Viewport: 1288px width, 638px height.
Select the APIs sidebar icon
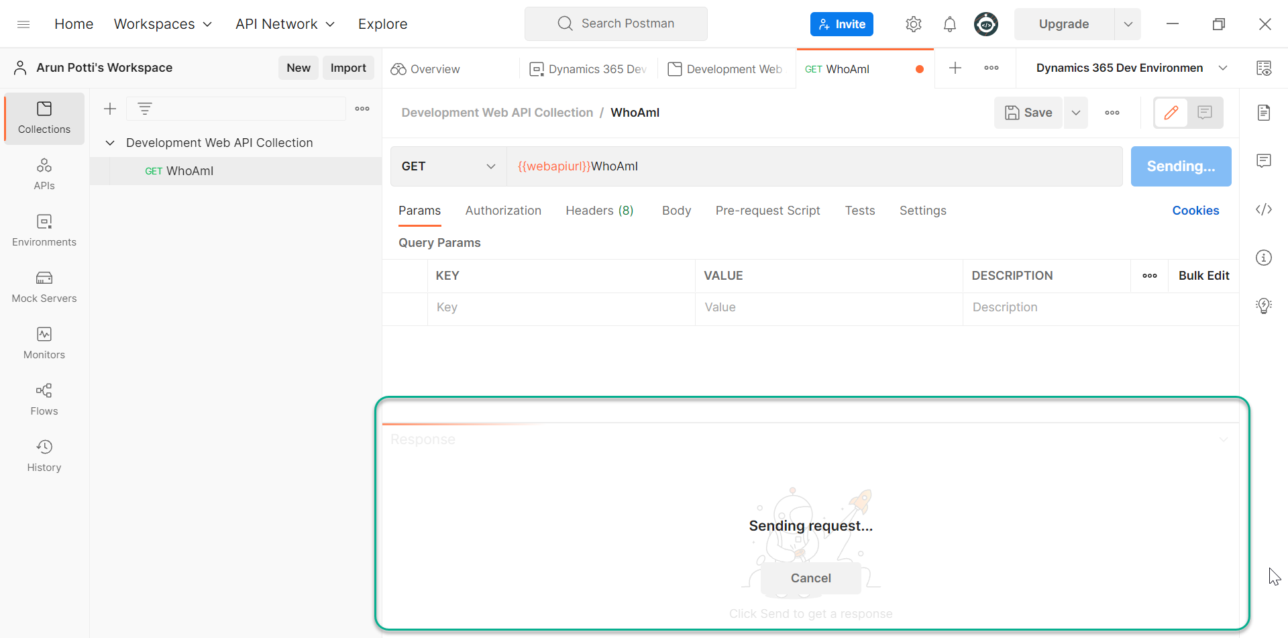tap(44, 173)
